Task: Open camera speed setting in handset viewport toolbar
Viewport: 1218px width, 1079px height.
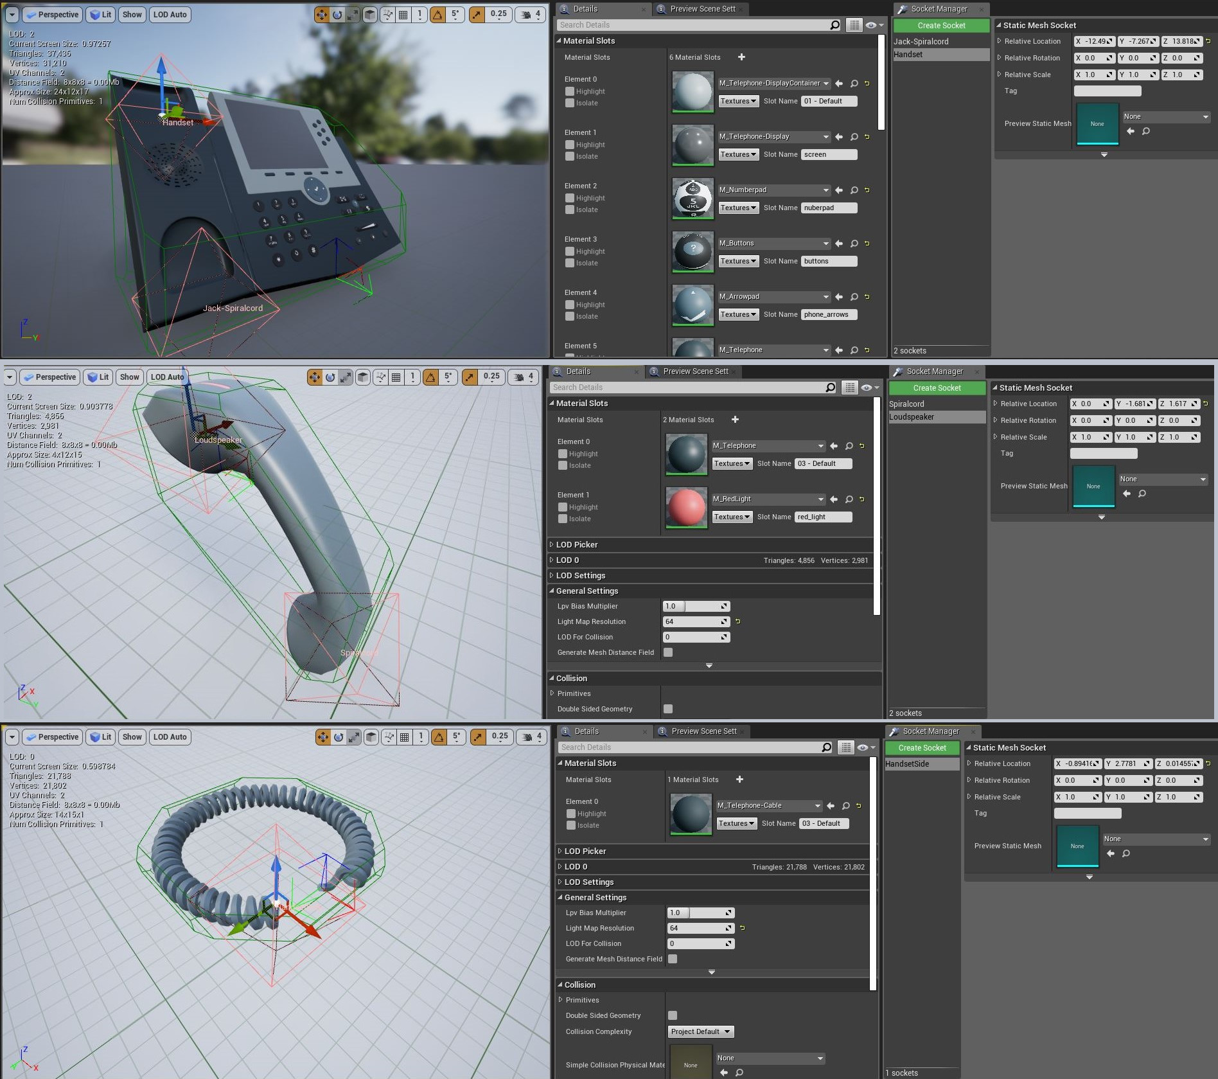Action: click(524, 377)
